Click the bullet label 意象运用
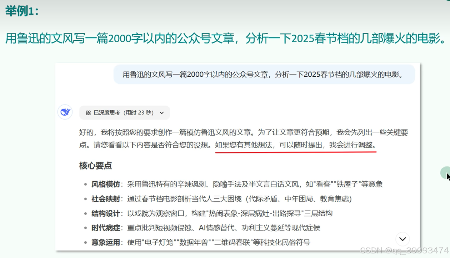This screenshot has width=450, height=258. point(106,242)
